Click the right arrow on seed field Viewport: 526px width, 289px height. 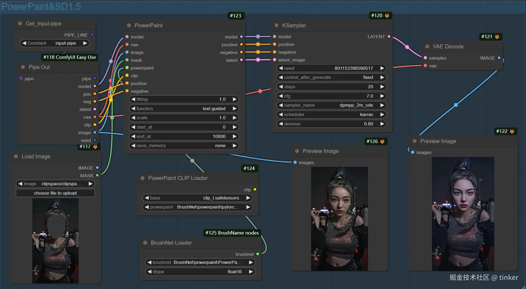coord(382,68)
